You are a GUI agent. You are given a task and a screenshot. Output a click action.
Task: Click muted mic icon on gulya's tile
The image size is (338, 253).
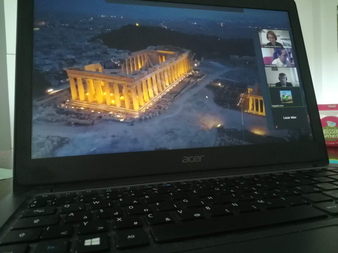click(x=269, y=85)
